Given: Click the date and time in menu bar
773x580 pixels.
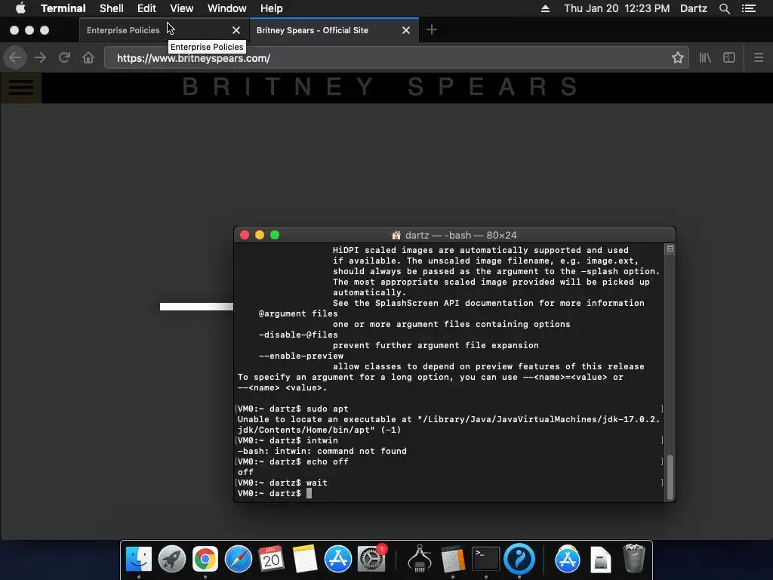Looking at the screenshot, I should (x=617, y=8).
